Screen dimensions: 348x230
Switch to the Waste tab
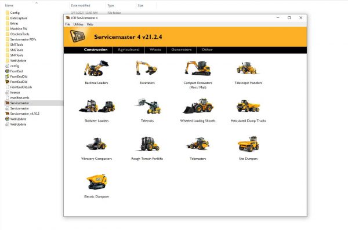(155, 50)
